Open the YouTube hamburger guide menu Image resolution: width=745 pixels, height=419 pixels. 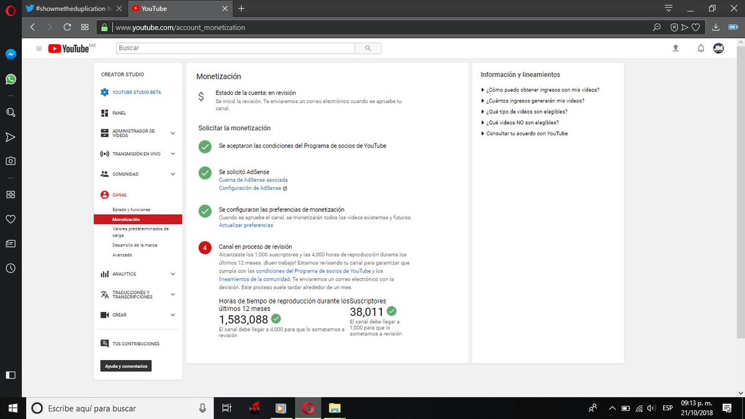pyautogui.click(x=39, y=48)
